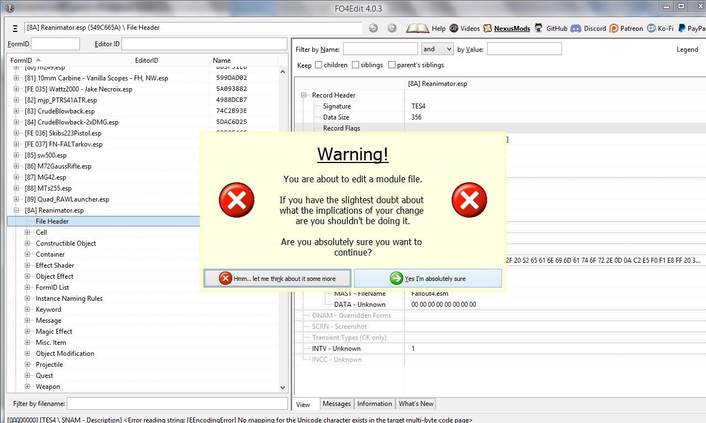Enable the Keep children checkbox

319,65
